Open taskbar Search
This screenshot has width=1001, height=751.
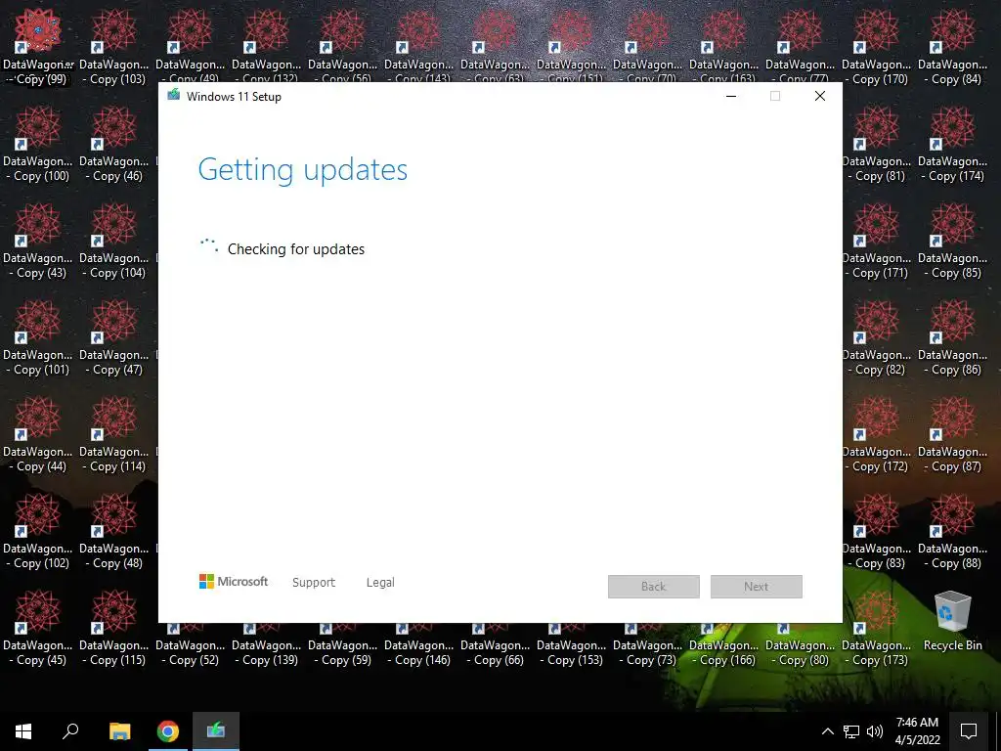coord(70,731)
